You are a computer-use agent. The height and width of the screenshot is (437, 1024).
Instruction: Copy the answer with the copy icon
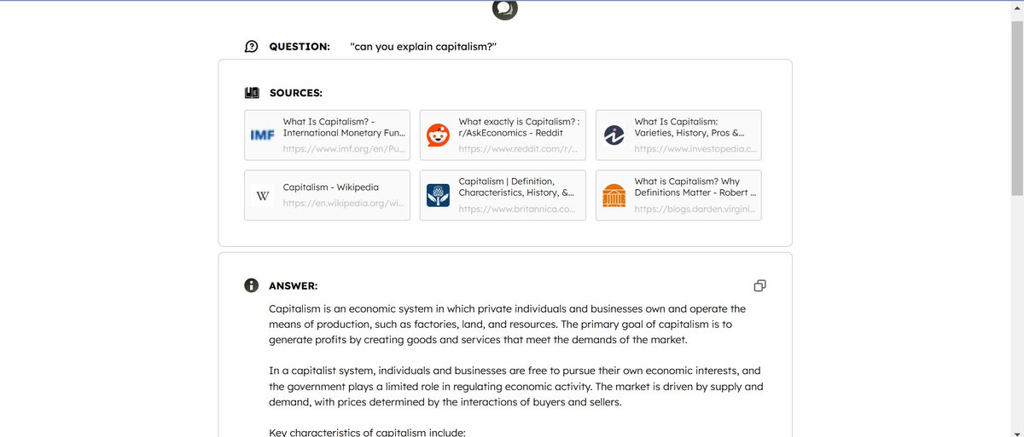[x=759, y=285]
